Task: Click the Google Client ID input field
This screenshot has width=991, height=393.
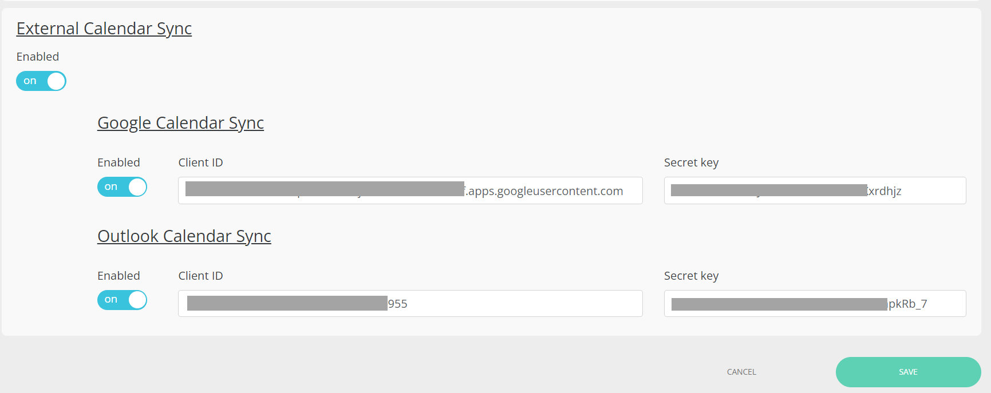Action: (410, 191)
